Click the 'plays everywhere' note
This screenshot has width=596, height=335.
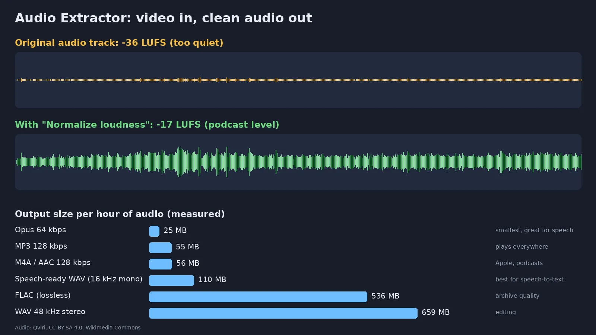coord(521,247)
